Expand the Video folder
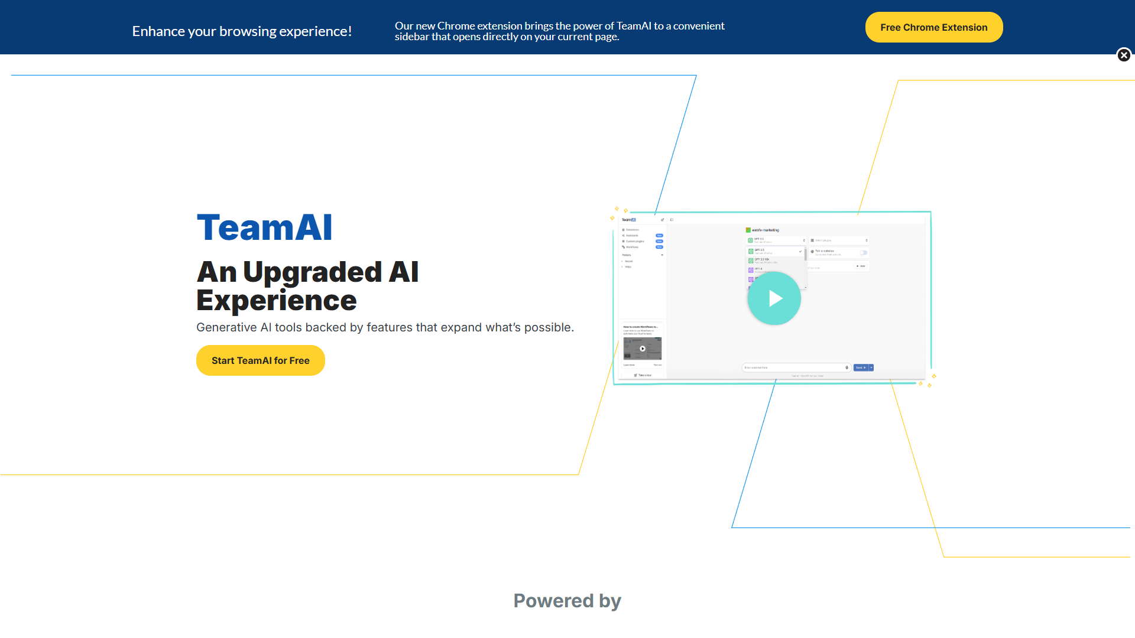Screen dimensions: 1135x638 coord(628,266)
